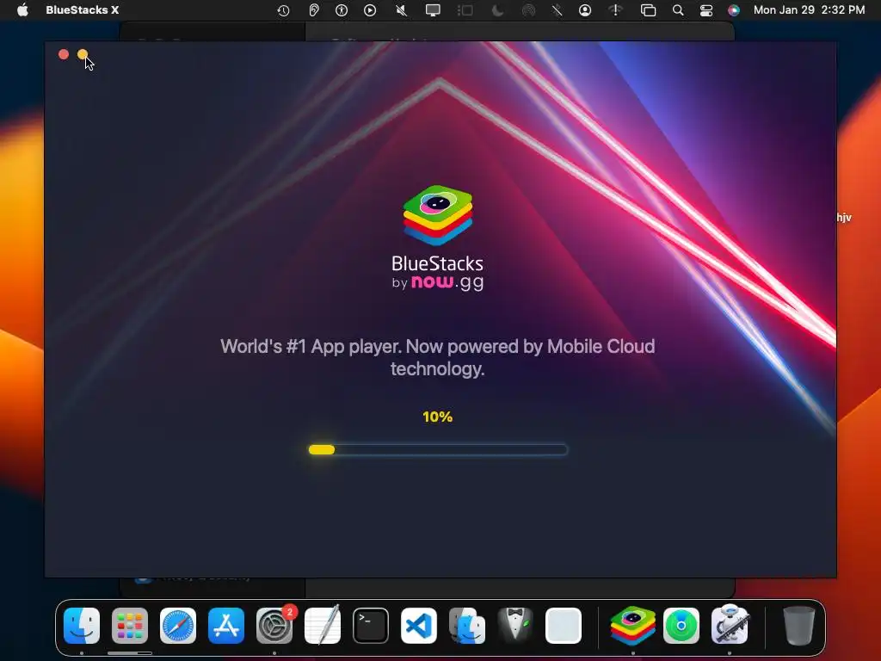Open Spotlight search magnifier
The image size is (881, 661).
(x=678, y=10)
